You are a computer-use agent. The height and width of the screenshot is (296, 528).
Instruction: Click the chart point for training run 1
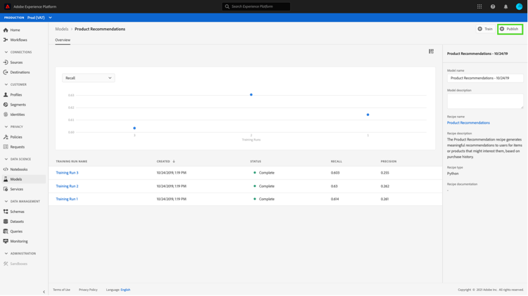coord(367,115)
